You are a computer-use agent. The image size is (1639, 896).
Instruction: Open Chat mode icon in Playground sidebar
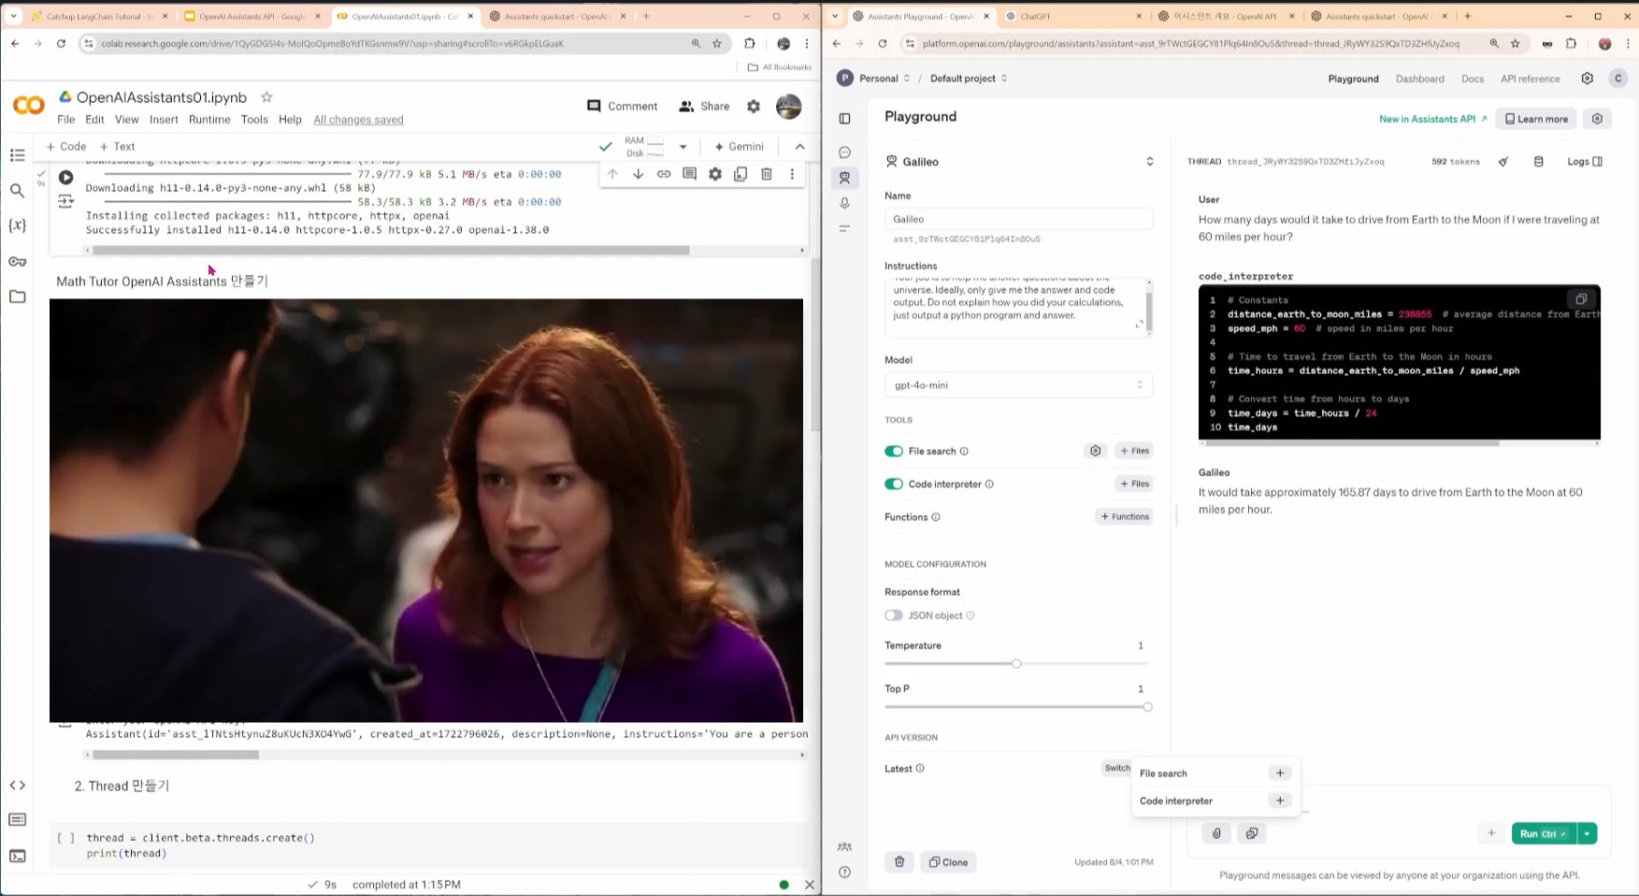[844, 152]
